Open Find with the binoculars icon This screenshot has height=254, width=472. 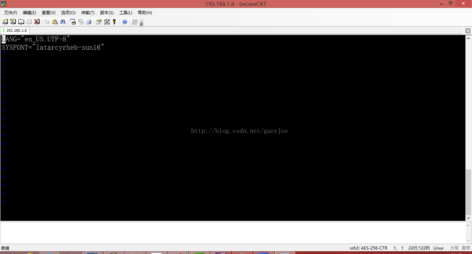coord(63,21)
